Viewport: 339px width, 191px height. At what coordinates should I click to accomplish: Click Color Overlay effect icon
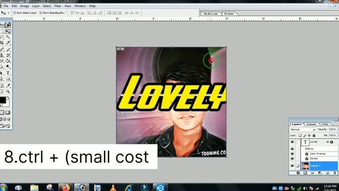(307, 154)
